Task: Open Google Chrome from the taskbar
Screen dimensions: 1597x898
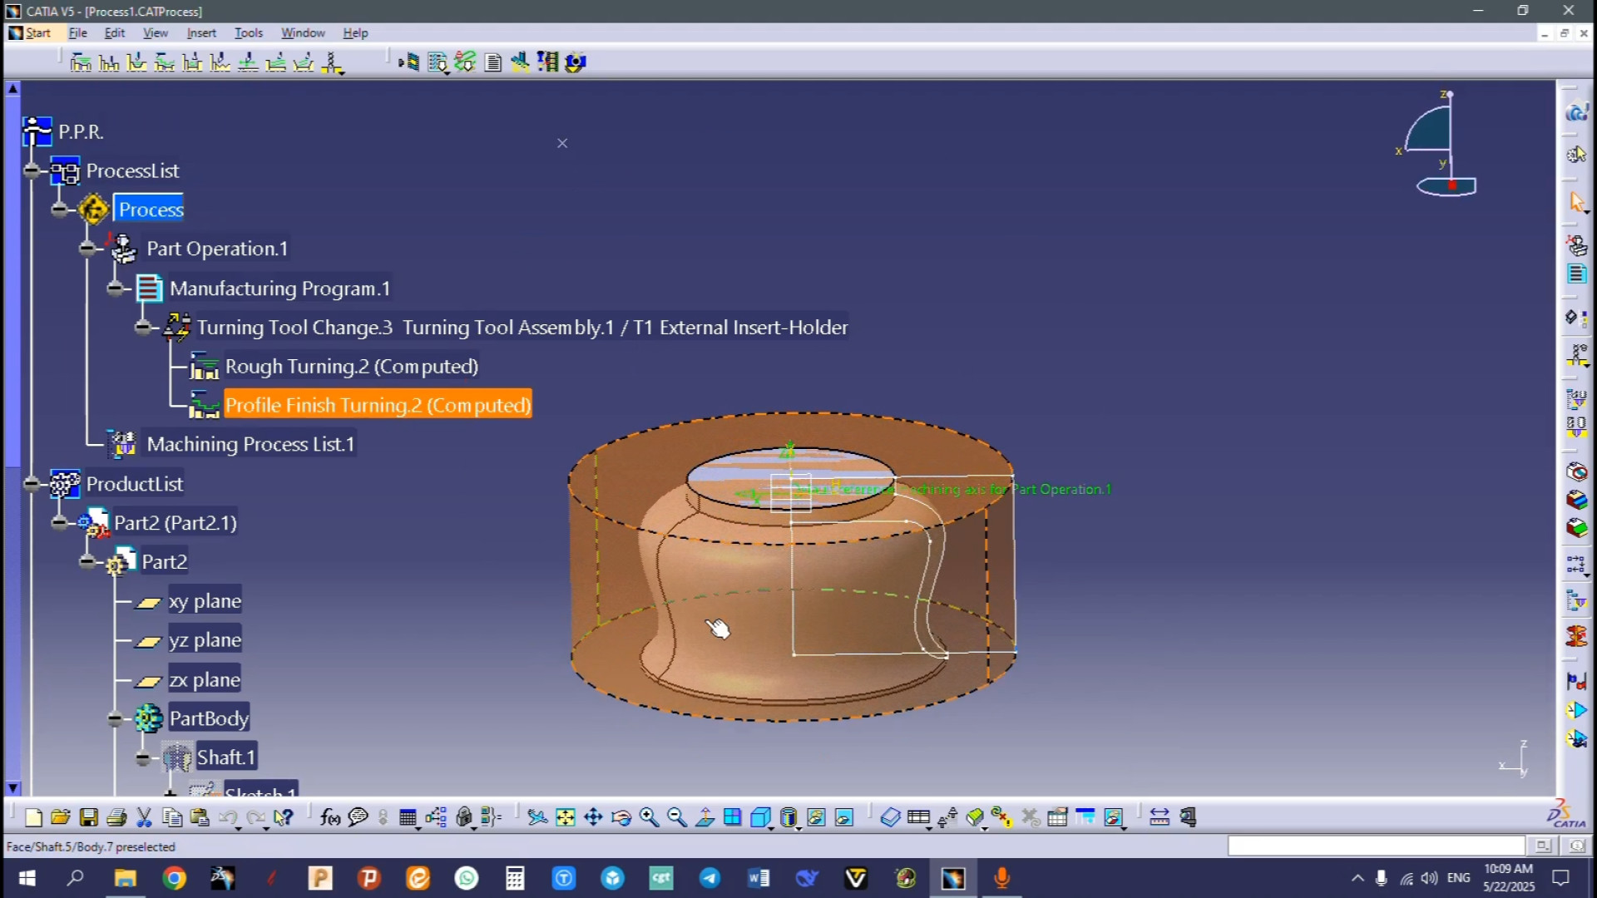Action: click(174, 878)
